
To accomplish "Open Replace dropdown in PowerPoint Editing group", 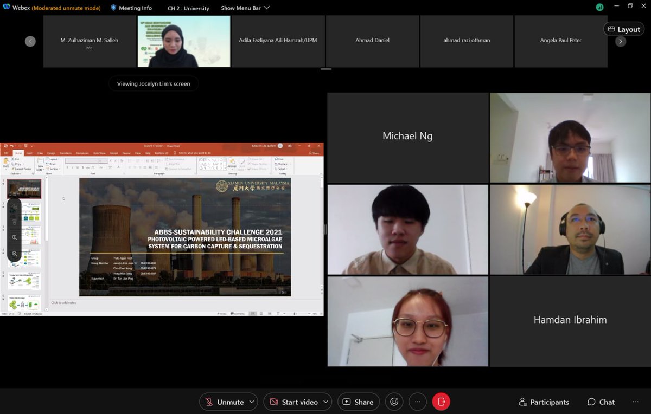I will point(283,164).
